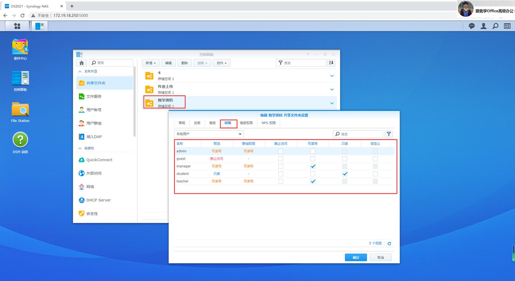Click the 确定 confirm button
515x281 pixels.
pyautogui.click(x=356, y=257)
